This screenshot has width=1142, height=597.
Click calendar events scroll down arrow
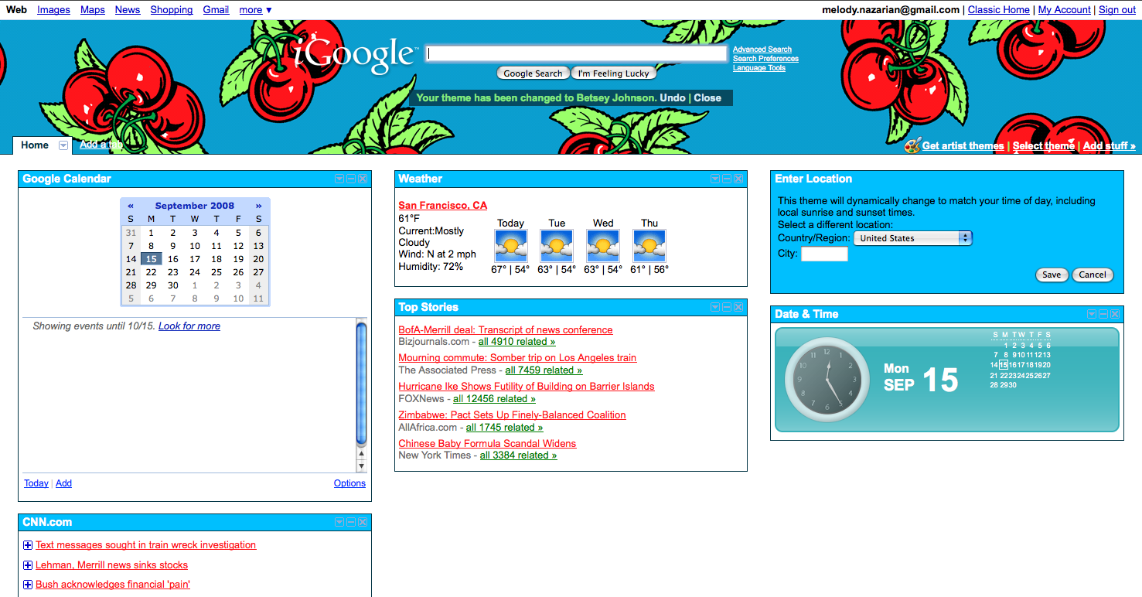(x=361, y=466)
